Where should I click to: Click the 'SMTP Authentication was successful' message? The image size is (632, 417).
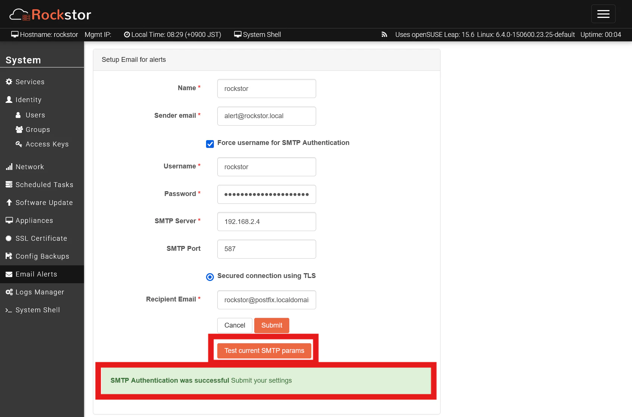(170, 380)
